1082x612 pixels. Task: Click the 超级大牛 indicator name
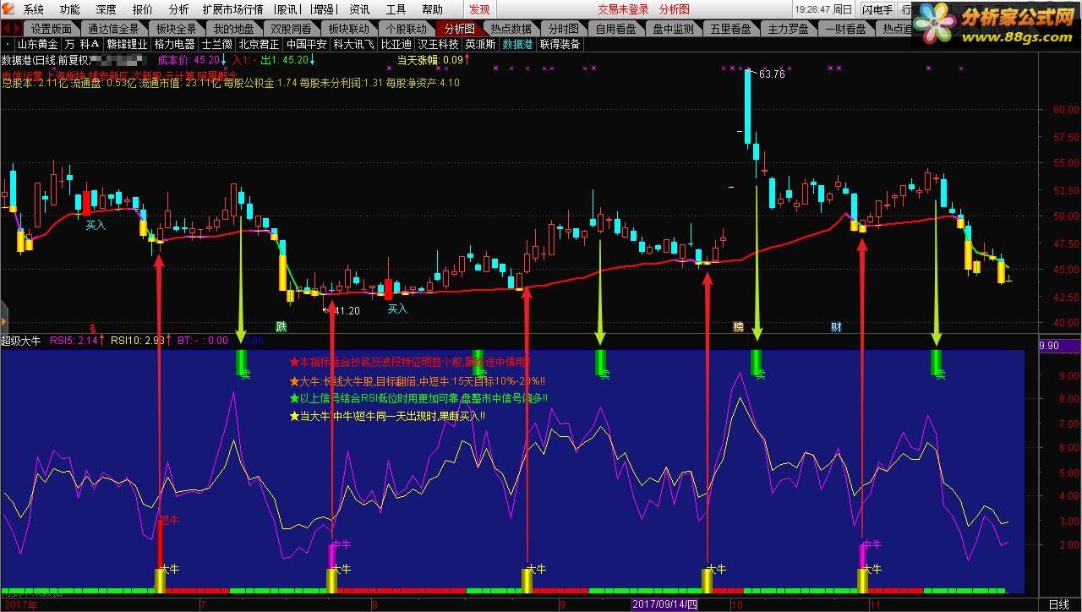click(x=21, y=341)
